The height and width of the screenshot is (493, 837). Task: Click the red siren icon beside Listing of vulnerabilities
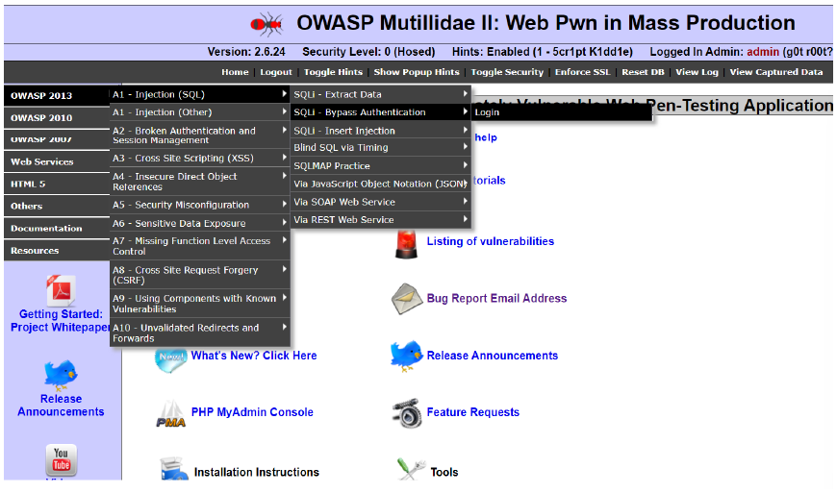(x=406, y=244)
